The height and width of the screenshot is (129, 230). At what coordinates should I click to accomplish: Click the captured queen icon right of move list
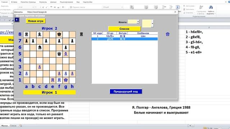pyautogui.click(x=168, y=34)
